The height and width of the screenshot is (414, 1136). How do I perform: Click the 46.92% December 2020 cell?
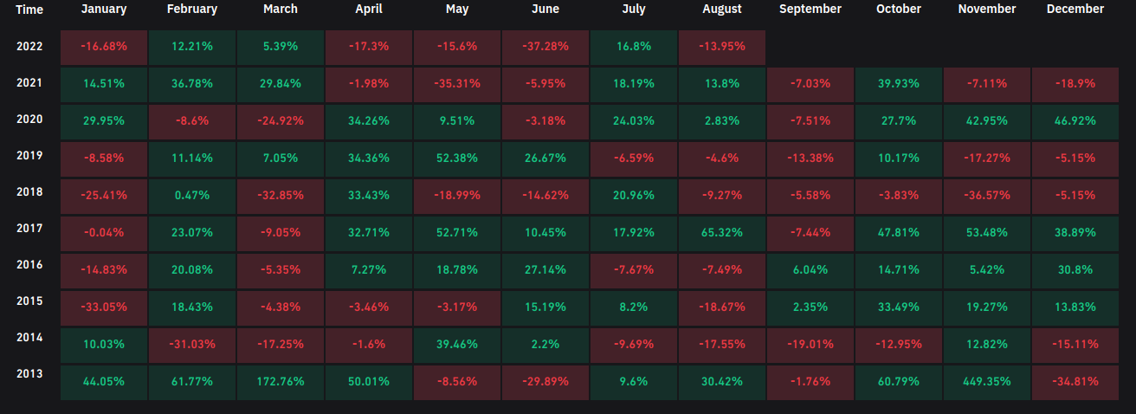tap(1075, 121)
